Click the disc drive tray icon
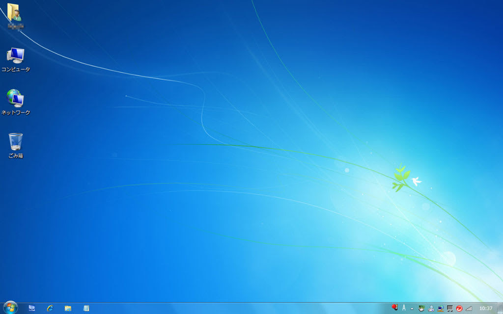Image resolution: width=503 pixels, height=314 pixels. [x=431, y=308]
